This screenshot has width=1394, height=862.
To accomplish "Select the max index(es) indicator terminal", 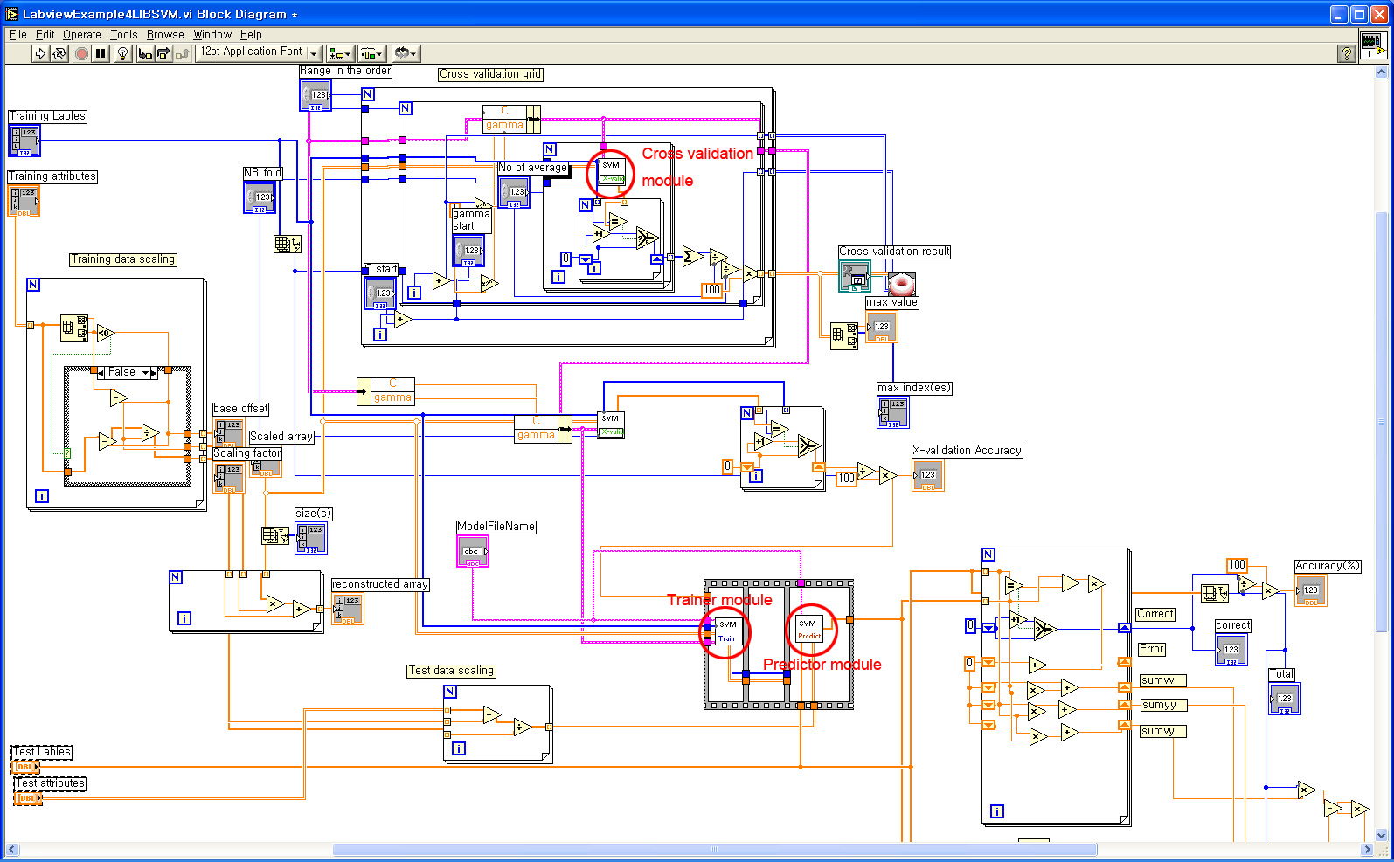I will [x=893, y=412].
